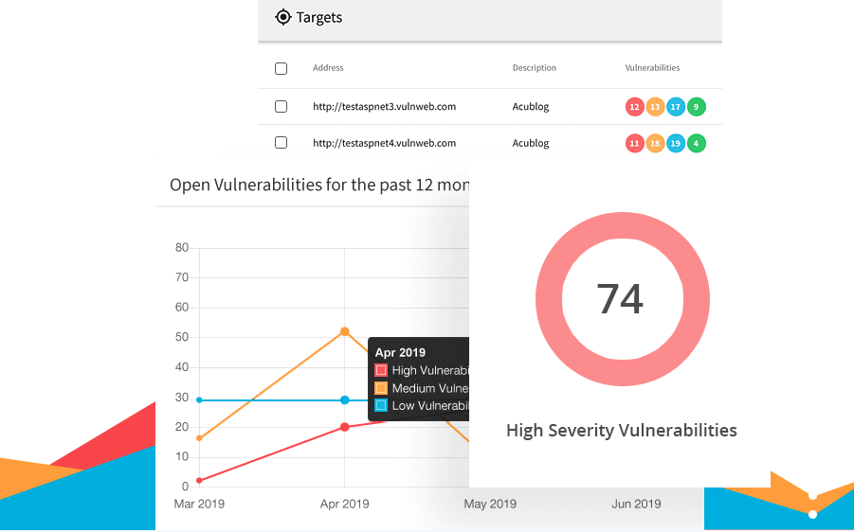Click the Targets crosshair icon

(282, 17)
